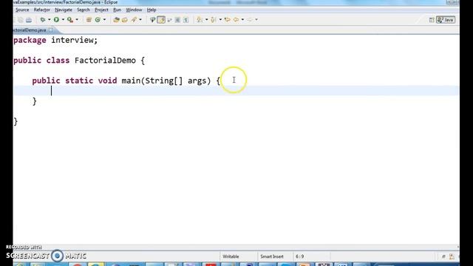This screenshot has width=473, height=266.
Task: Open the New Java Class dropdown arrow
Action: [x=104, y=20]
